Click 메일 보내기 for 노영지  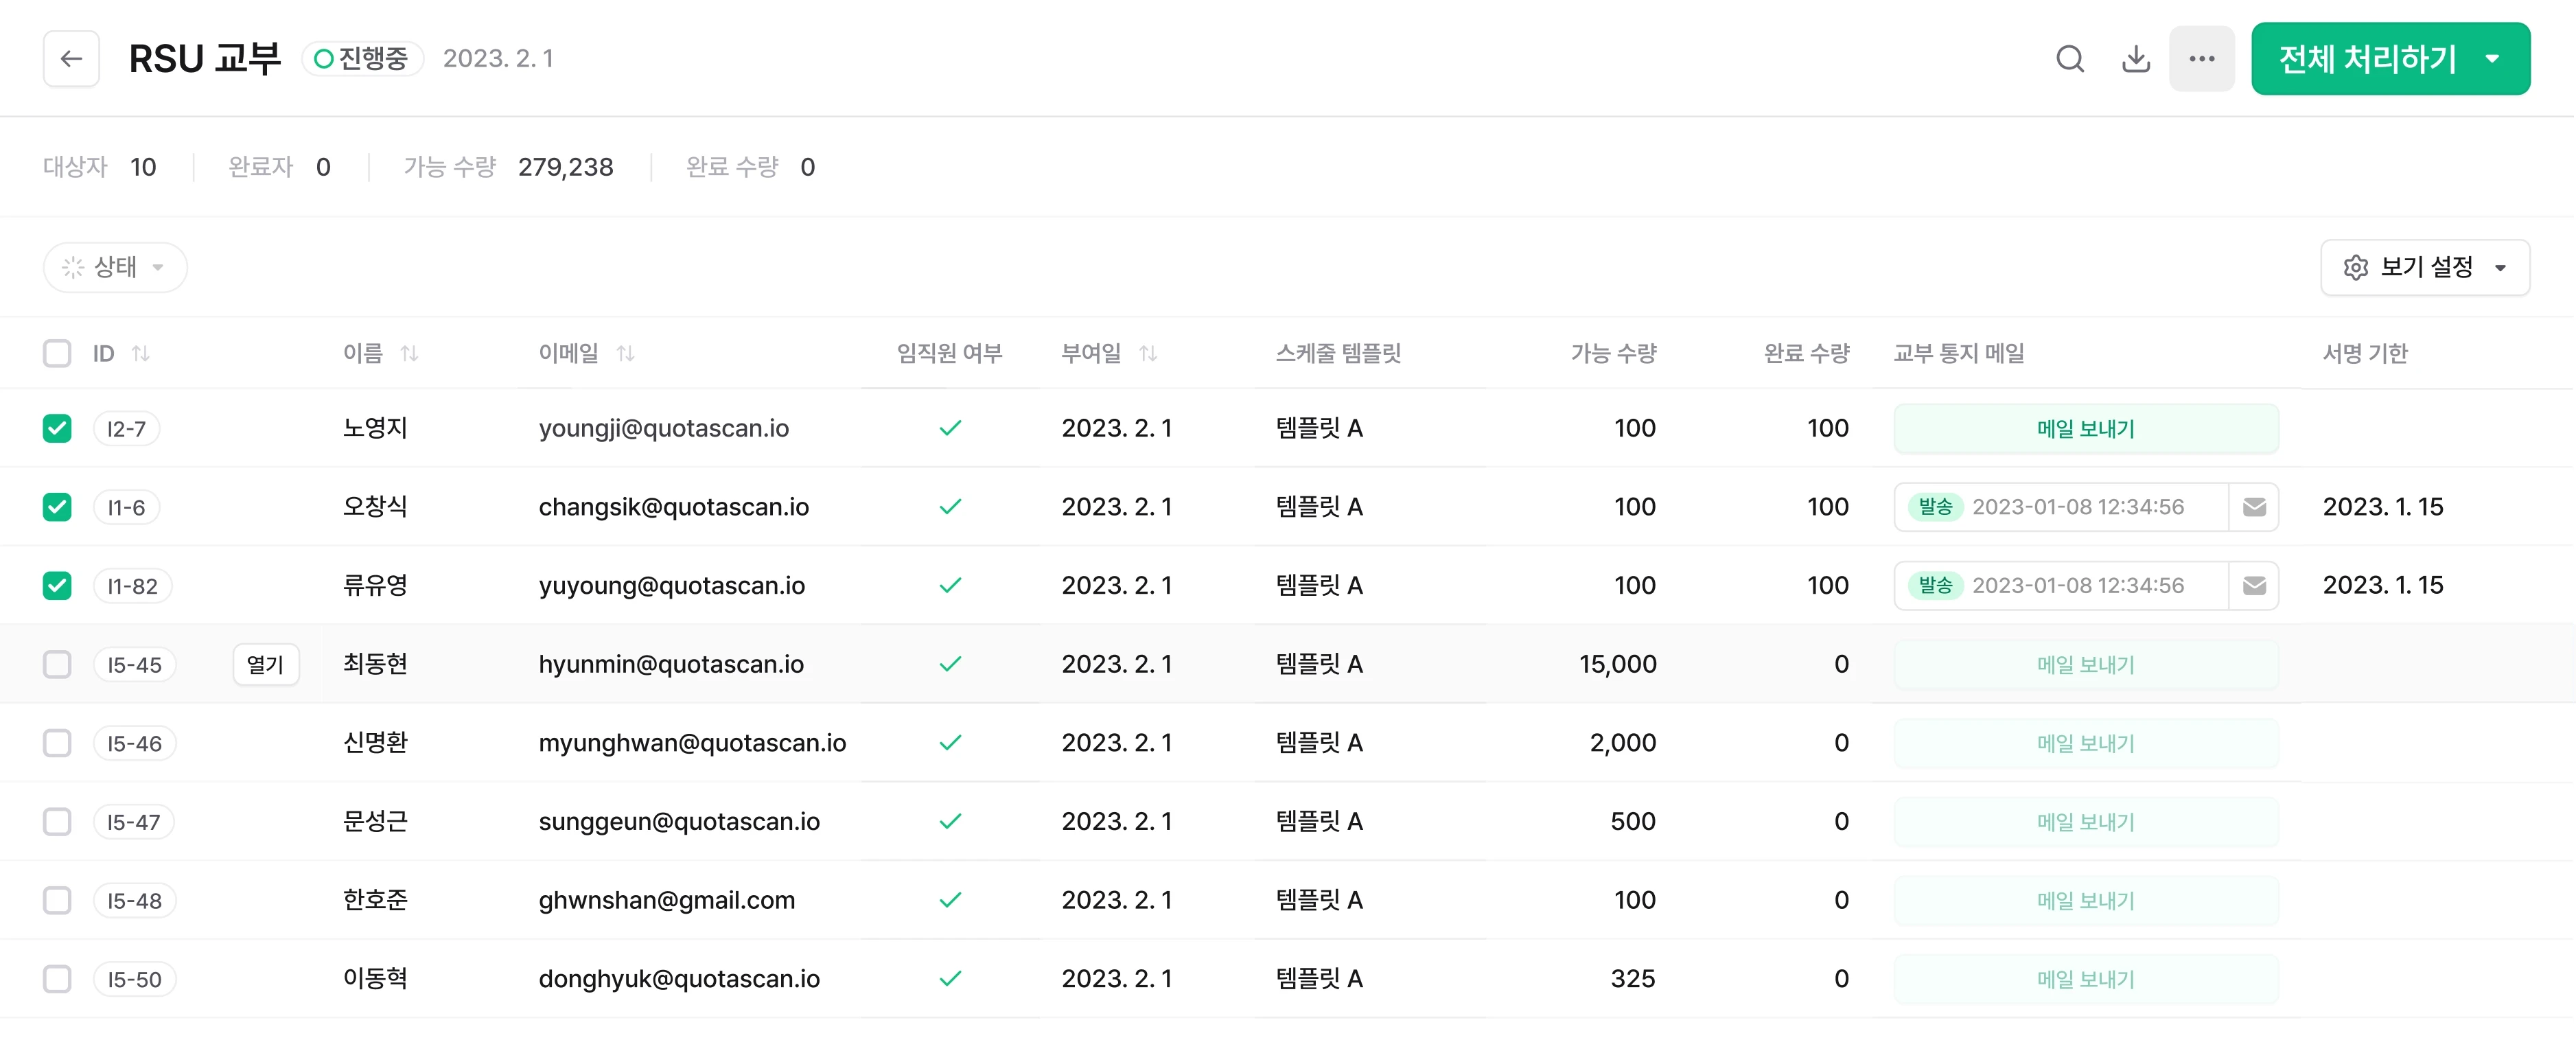[x=2086, y=428]
